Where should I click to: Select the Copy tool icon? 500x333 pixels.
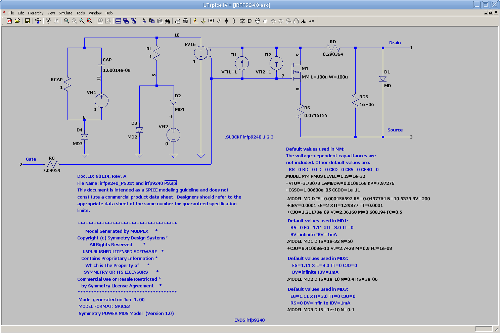click(152, 21)
